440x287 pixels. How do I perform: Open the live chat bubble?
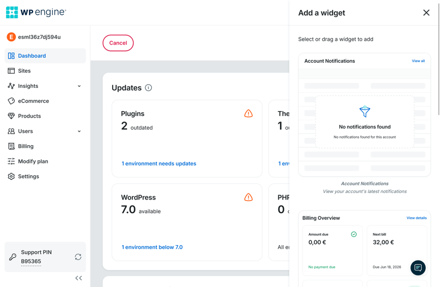coord(418,268)
